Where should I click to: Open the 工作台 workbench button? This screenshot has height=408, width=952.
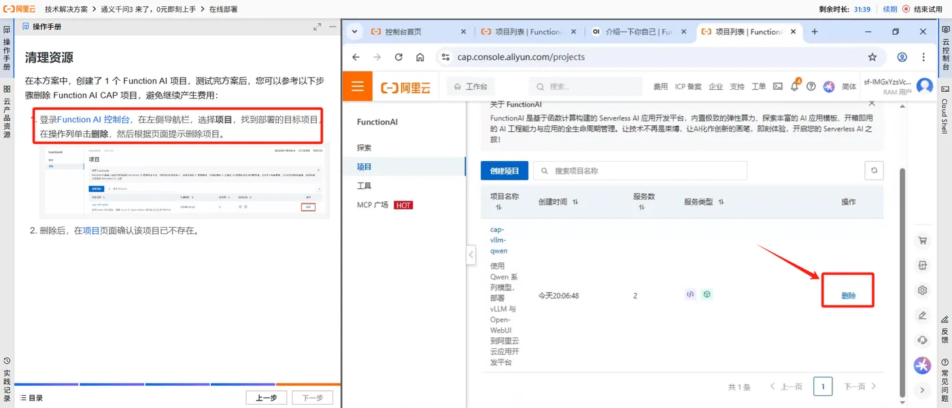coord(471,87)
